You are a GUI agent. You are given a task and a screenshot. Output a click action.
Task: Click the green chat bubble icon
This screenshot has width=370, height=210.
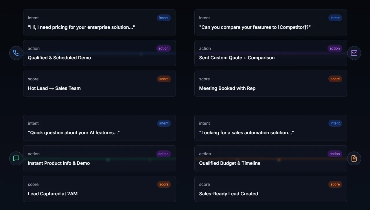(x=16, y=158)
